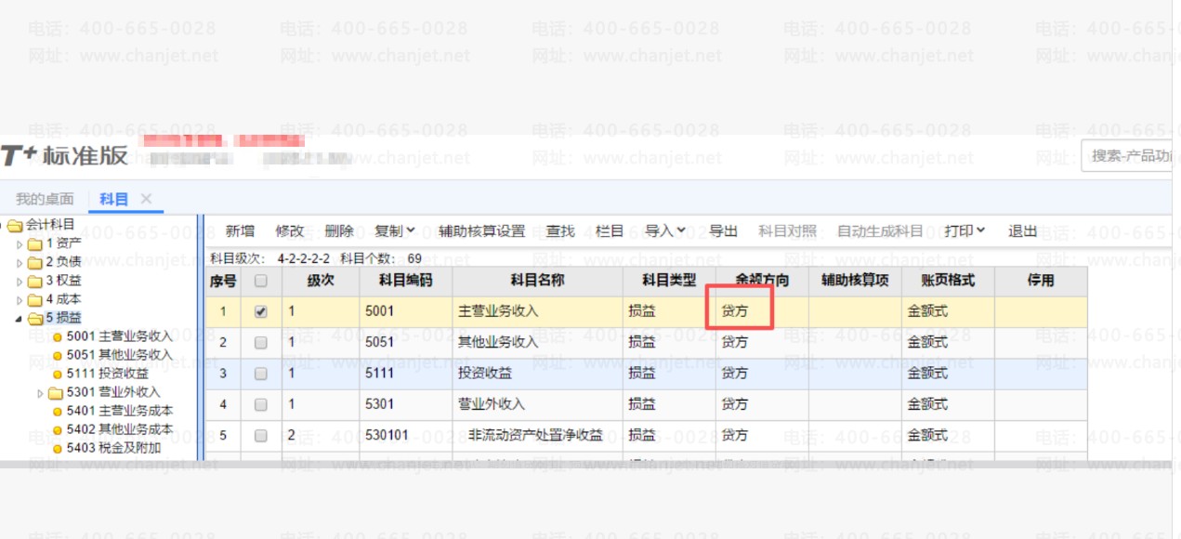The height and width of the screenshot is (539, 1181).
Task: Check the checkbox for row 5301 营业外收入
Action: click(261, 404)
